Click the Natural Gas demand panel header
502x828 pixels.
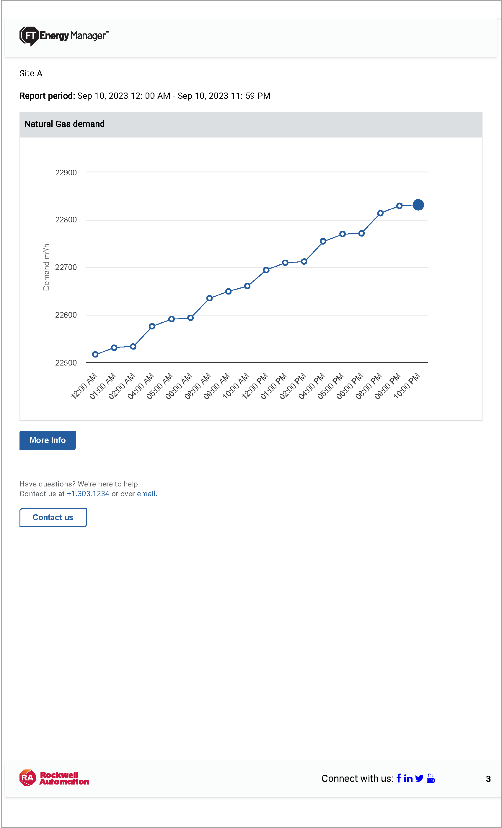251,124
